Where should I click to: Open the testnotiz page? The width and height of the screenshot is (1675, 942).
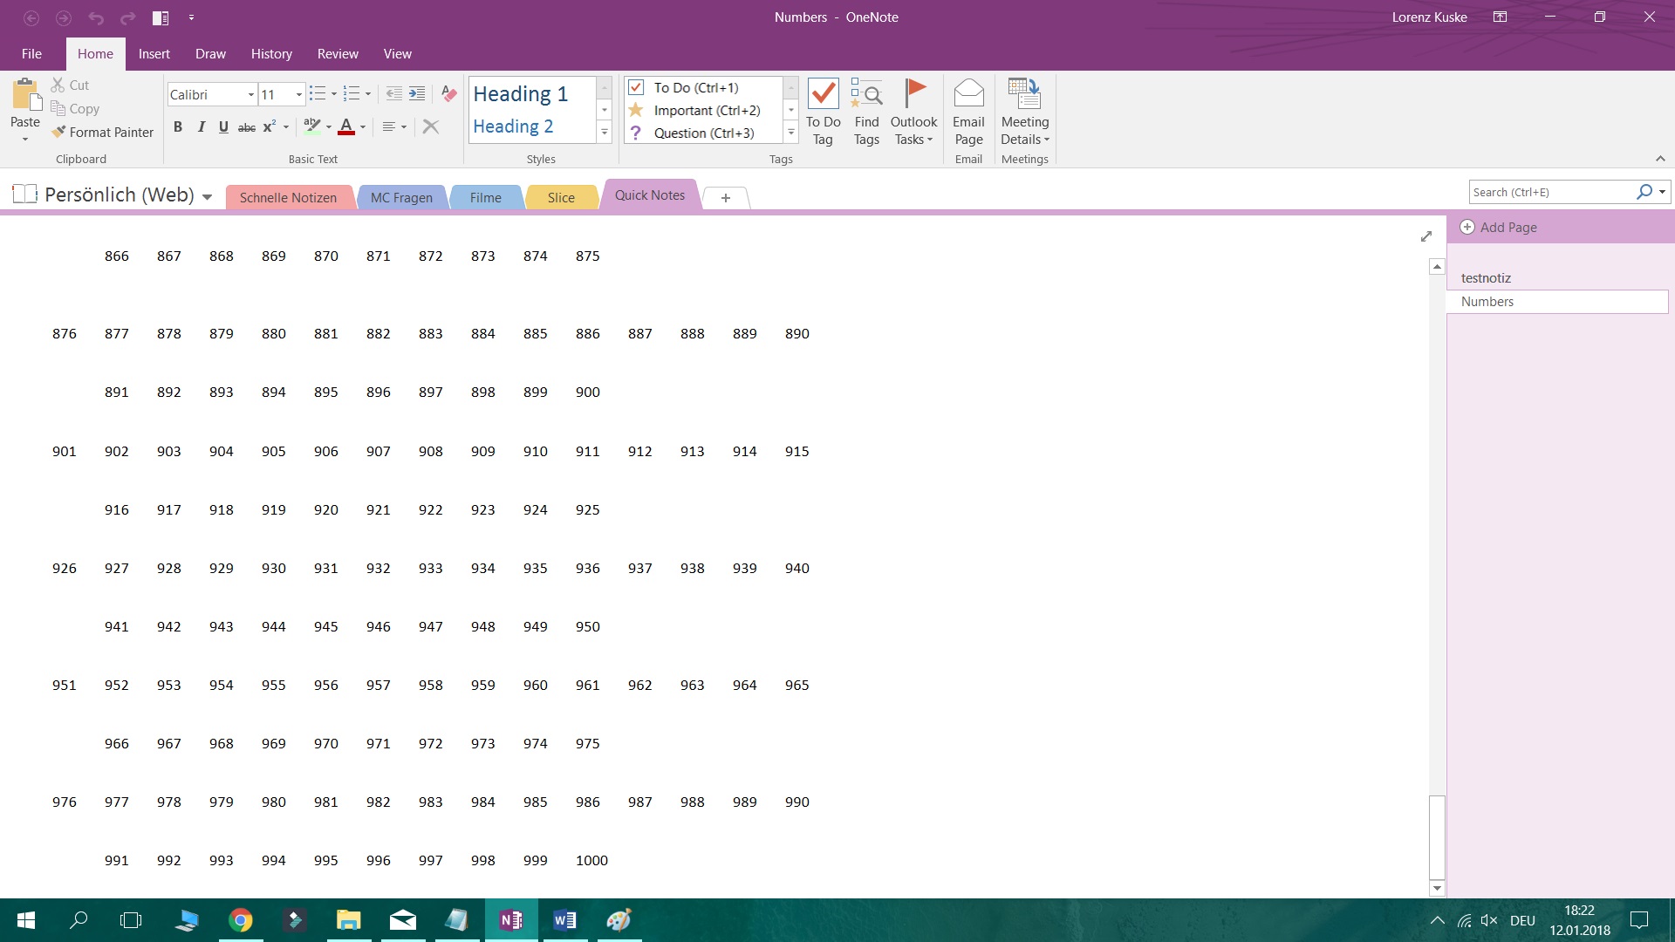click(1486, 278)
